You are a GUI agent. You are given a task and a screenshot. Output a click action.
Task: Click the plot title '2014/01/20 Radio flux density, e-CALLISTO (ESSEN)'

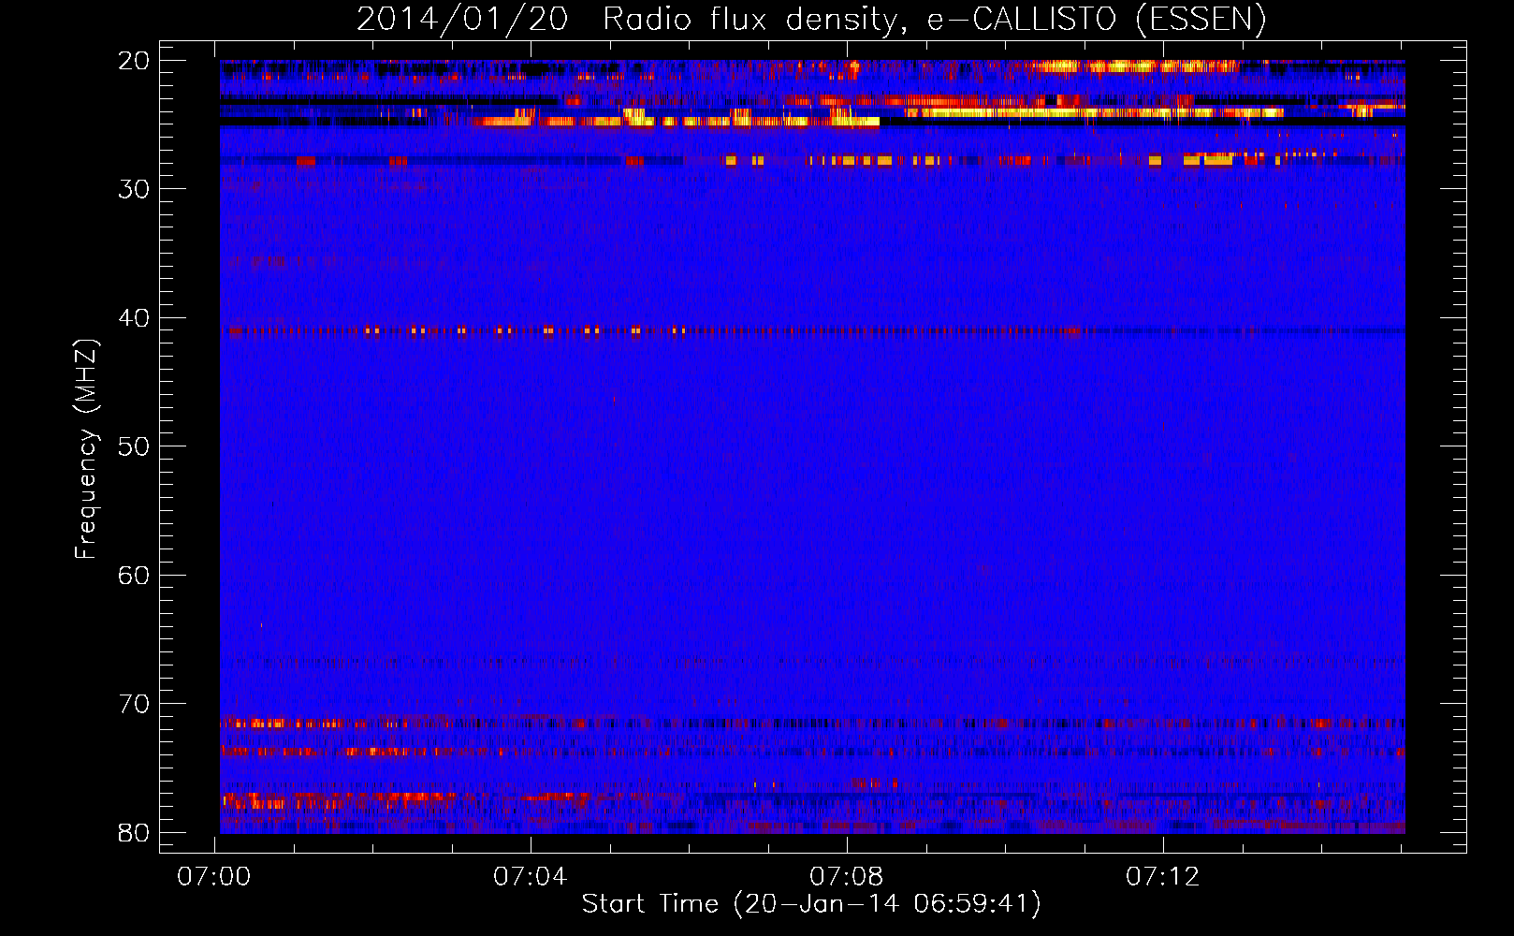[x=811, y=19]
